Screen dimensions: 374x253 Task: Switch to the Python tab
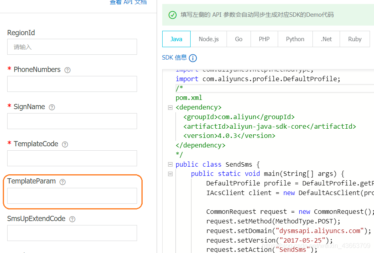pos(295,39)
